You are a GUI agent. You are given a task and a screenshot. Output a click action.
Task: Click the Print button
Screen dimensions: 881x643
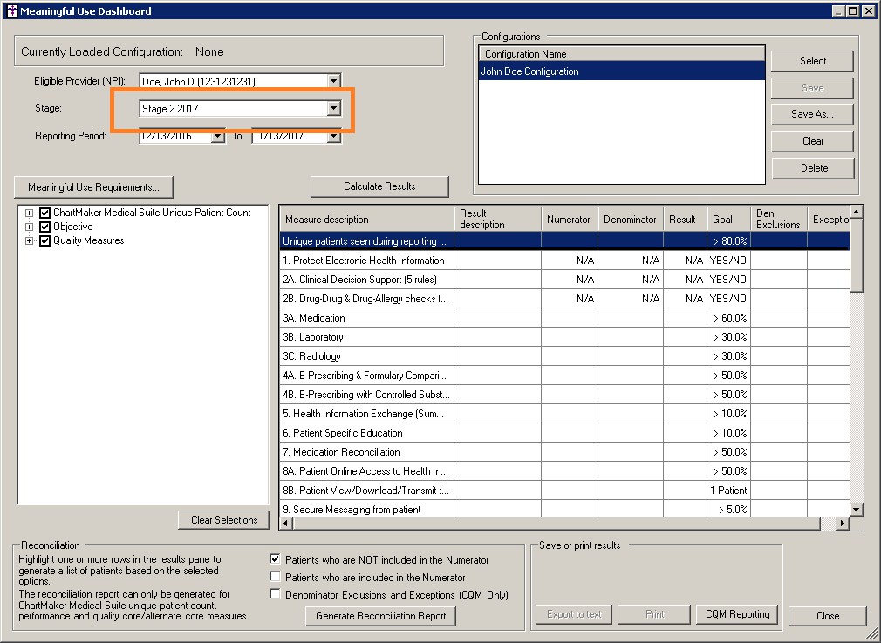(x=654, y=614)
